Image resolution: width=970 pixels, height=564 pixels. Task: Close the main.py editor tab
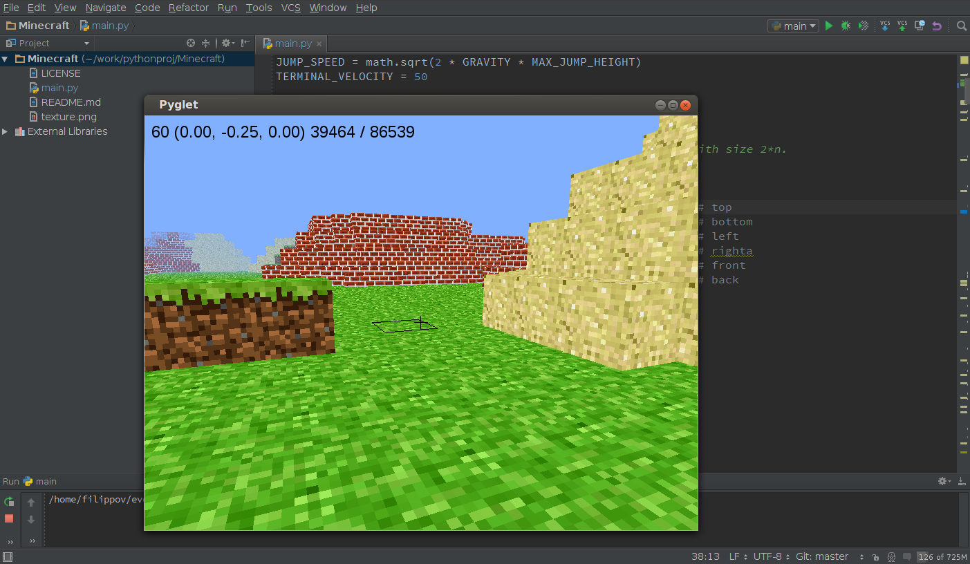pyautogui.click(x=319, y=44)
